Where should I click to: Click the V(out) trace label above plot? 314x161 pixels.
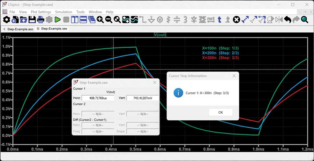tap(159, 34)
